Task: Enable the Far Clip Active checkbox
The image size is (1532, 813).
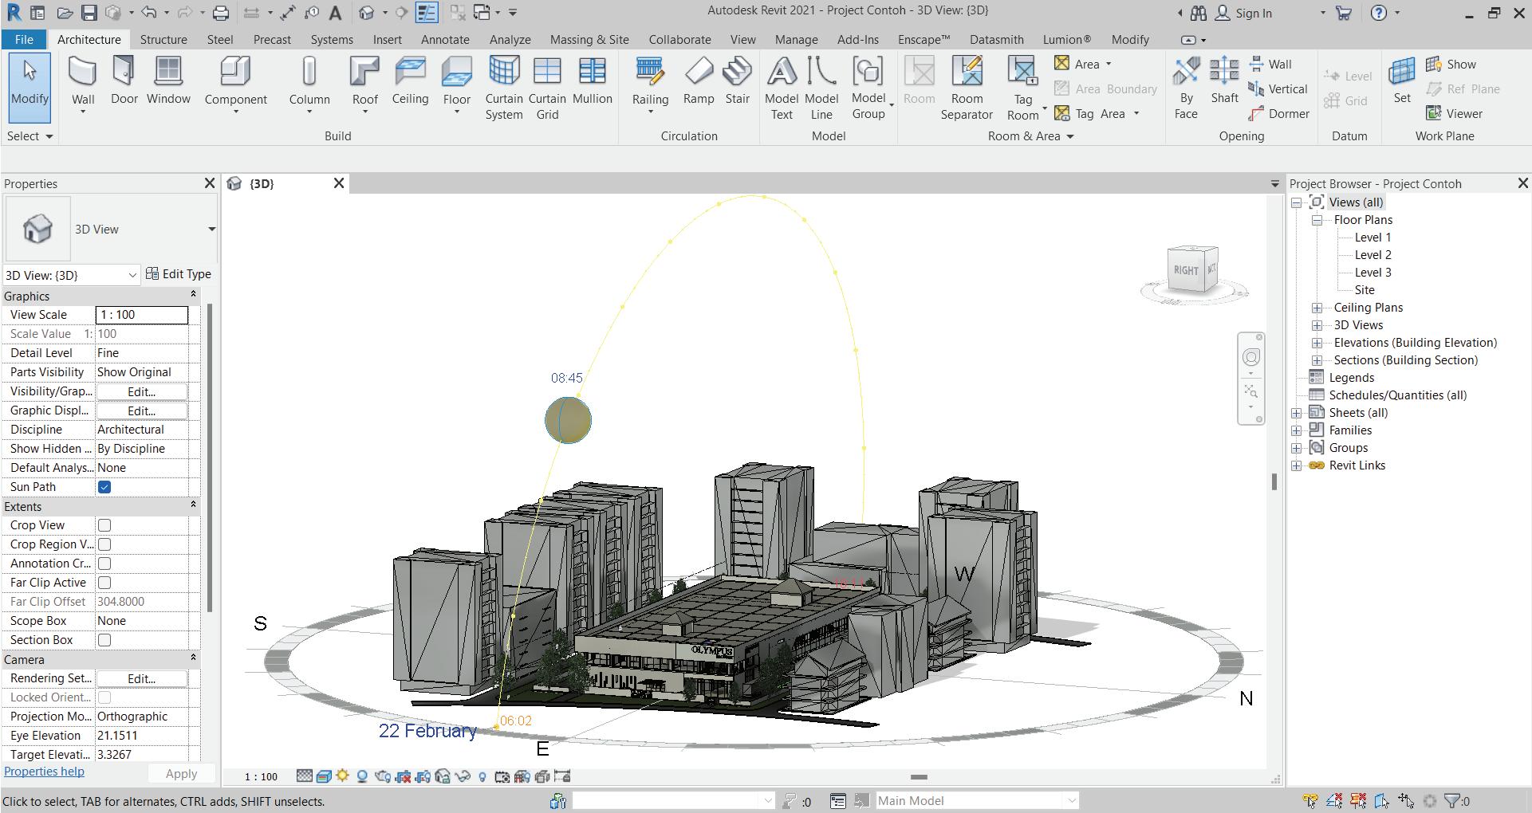Action: (x=104, y=583)
